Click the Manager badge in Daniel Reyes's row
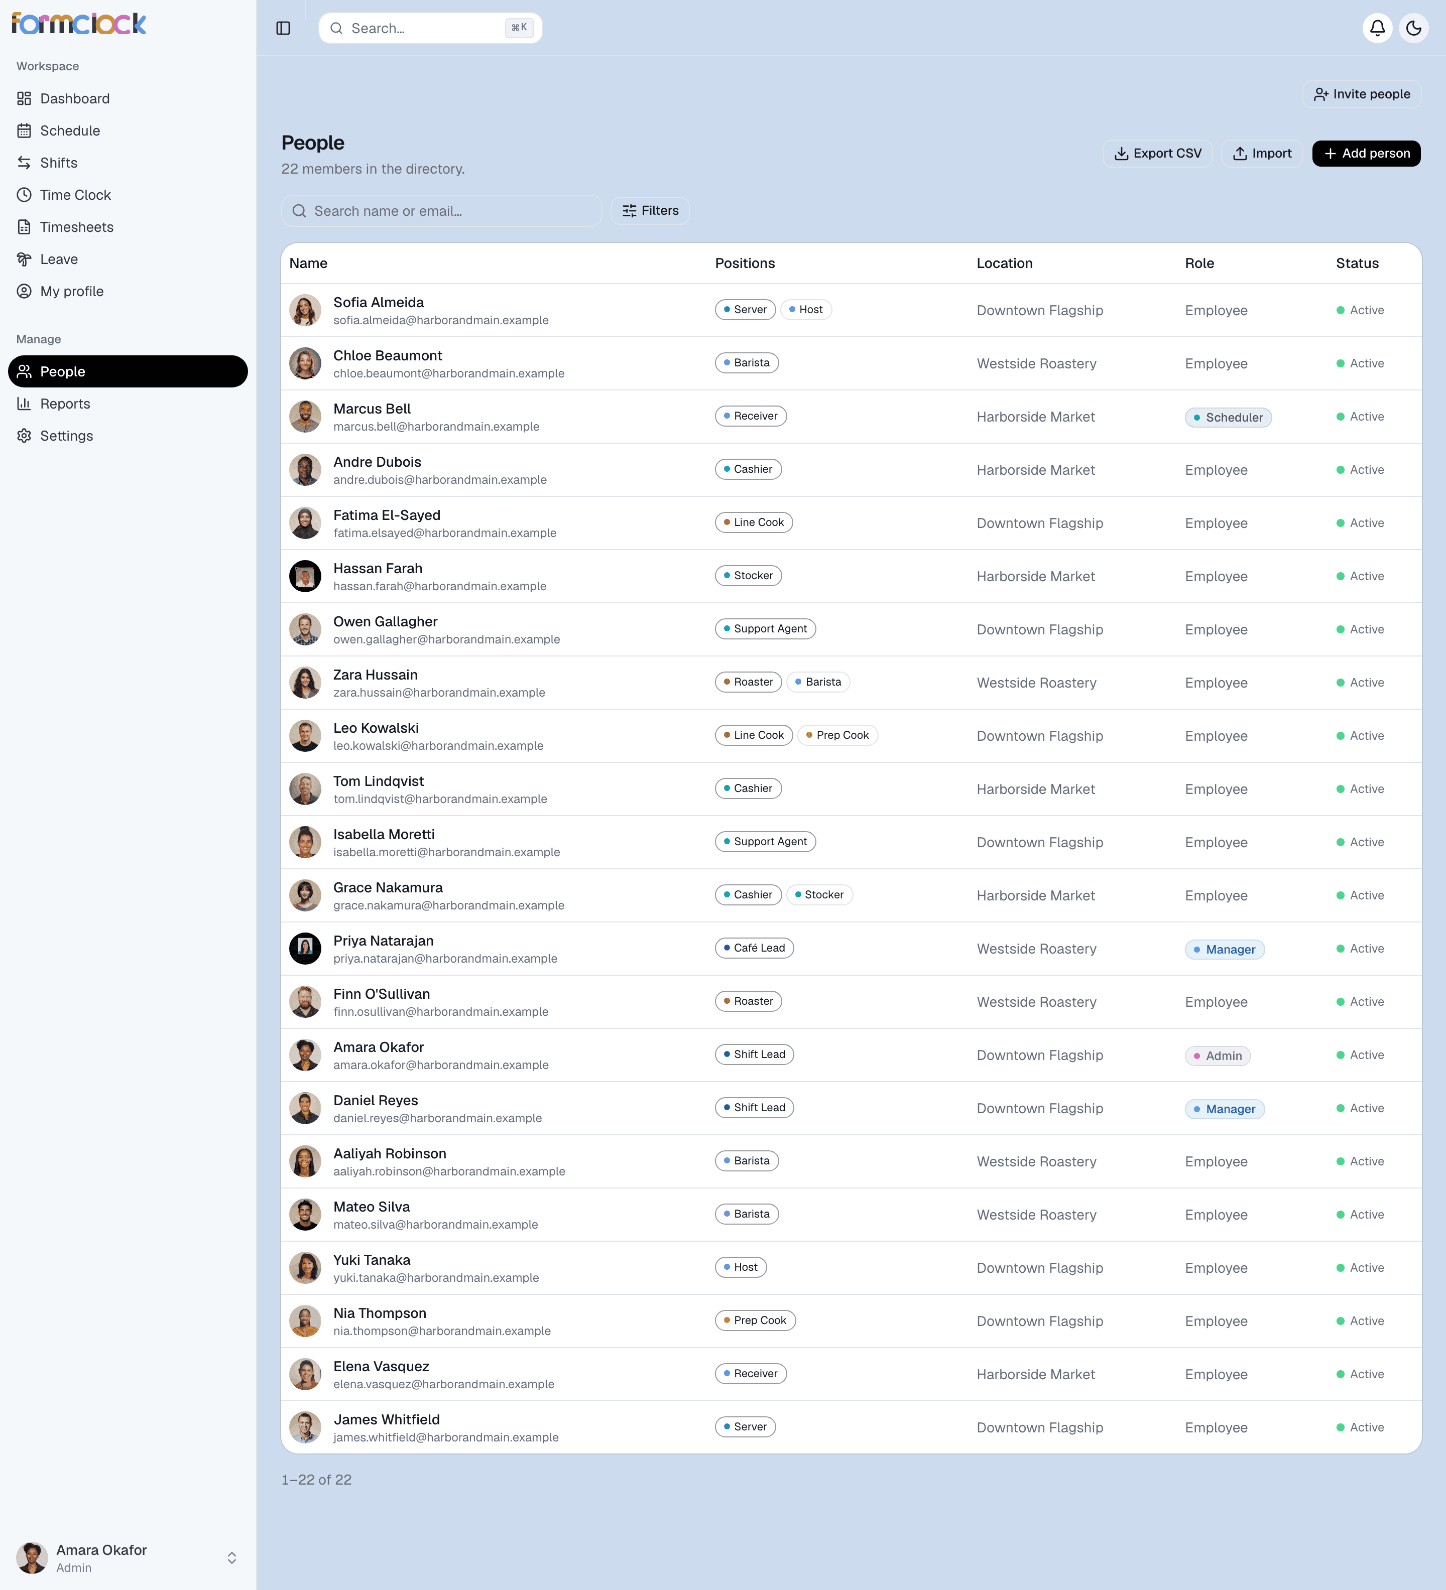The width and height of the screenshot is (1446, 1590). pyautogui.click(x=1224, y=1109)
